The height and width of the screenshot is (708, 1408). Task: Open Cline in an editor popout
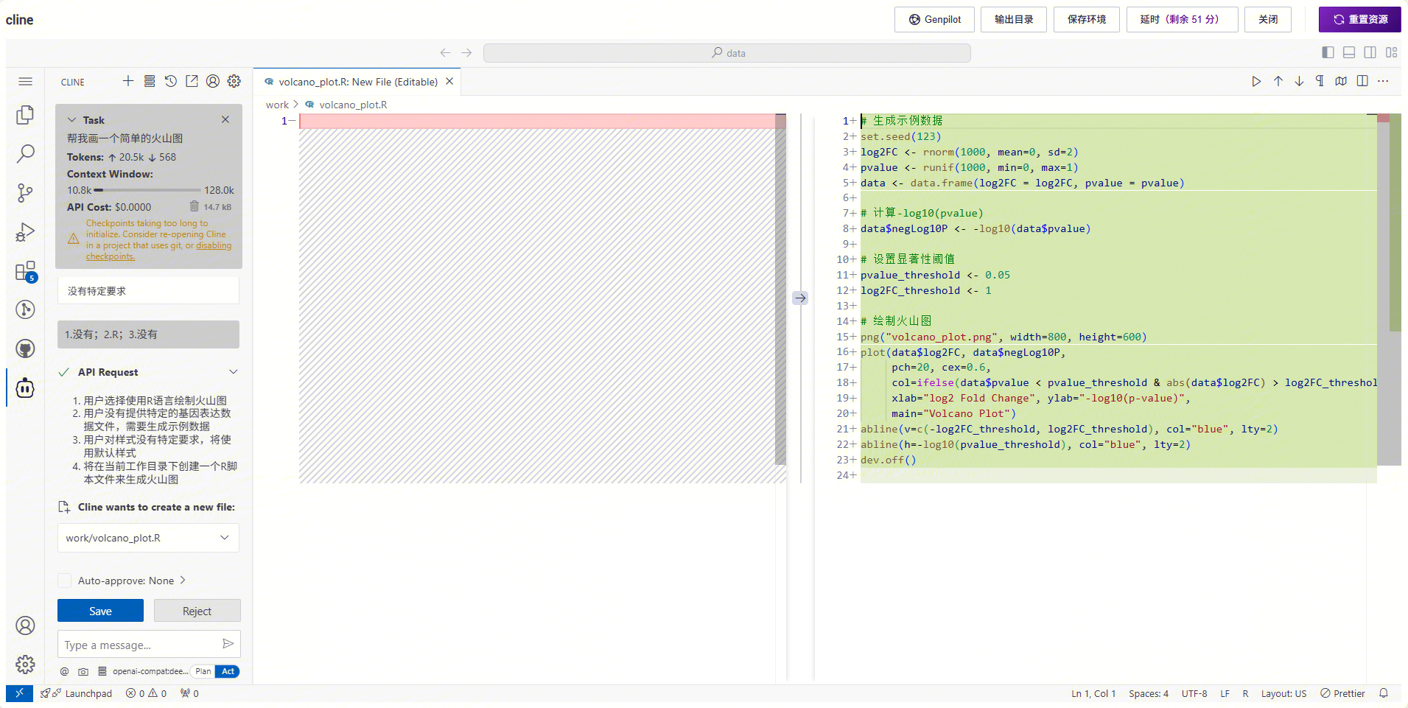point(192,81)
